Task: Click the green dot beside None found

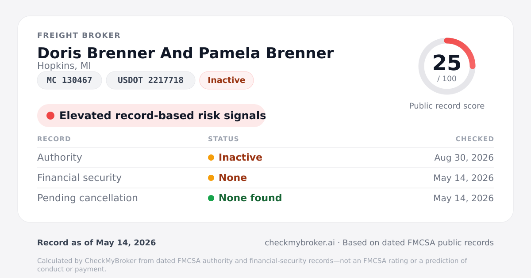Action: click(211, 198)
